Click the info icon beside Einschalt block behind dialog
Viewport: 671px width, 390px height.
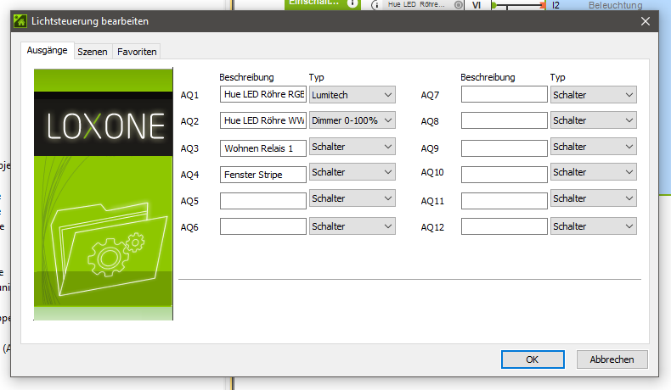(x=352, y=4)
